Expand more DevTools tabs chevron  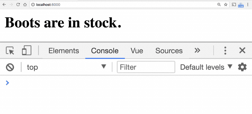click(x=197, y=51)
